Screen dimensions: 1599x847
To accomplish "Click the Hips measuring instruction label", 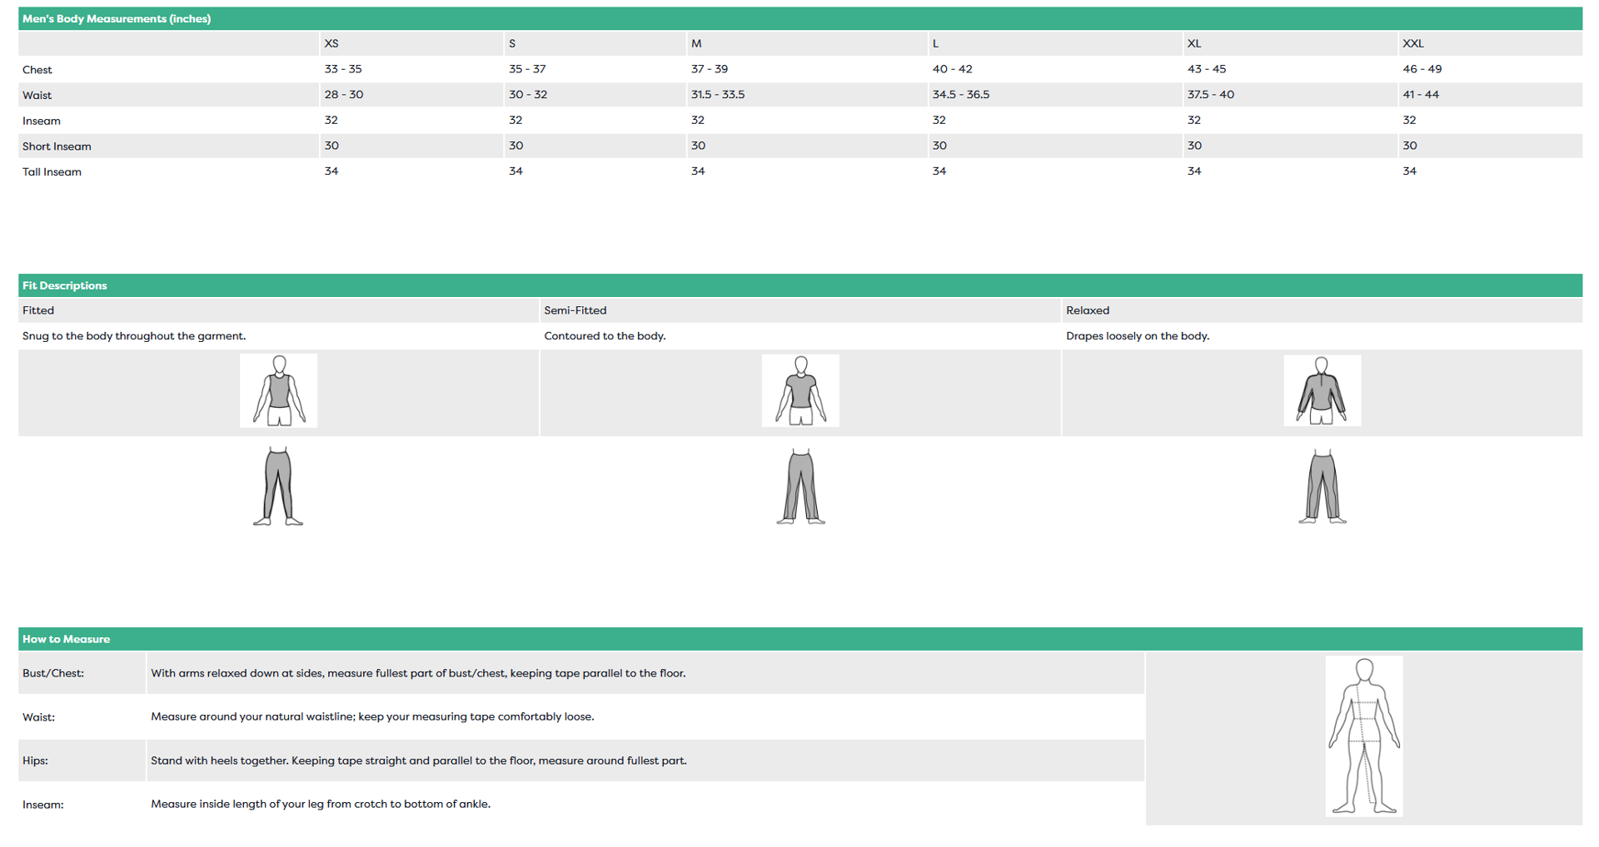I will point(35,760).
